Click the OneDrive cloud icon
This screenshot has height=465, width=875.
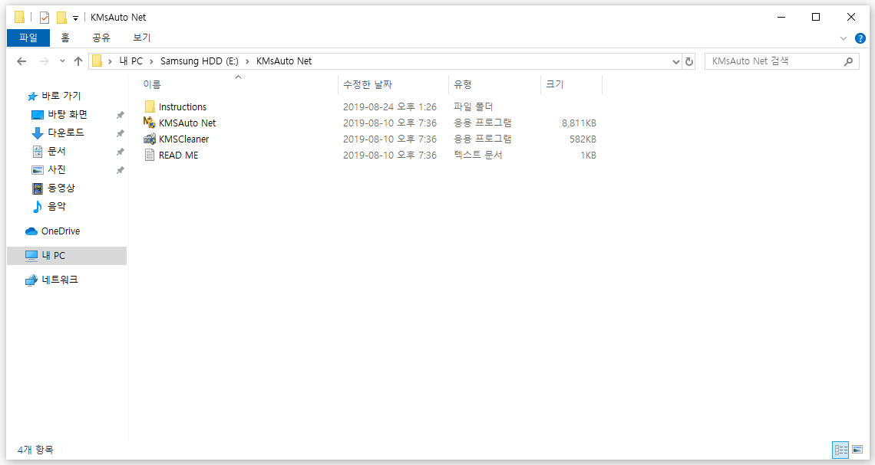coord(31,231)
